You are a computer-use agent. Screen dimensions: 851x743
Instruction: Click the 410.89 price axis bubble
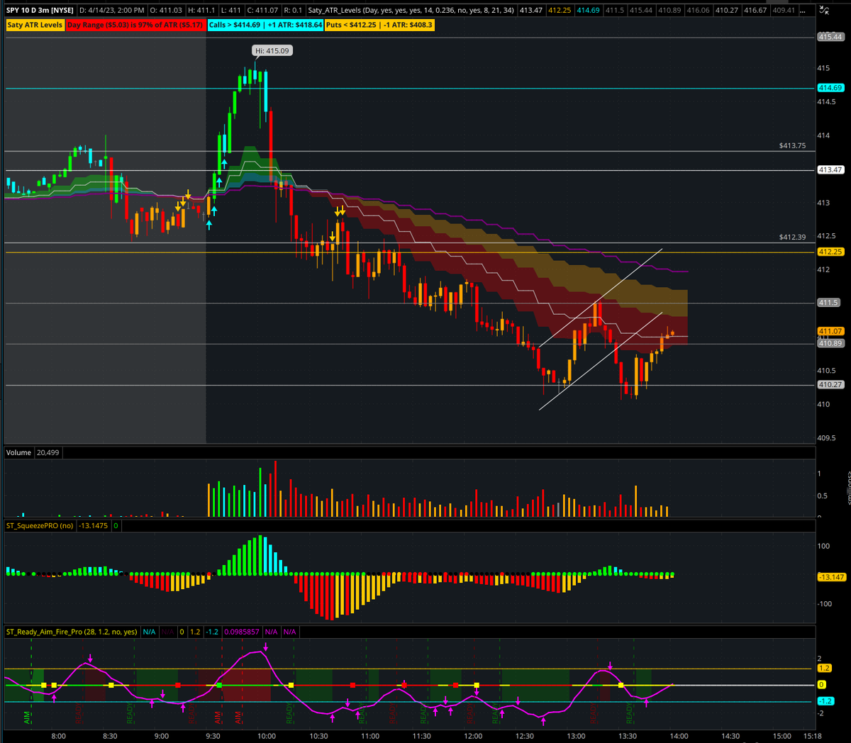click(x=830, y=343)
